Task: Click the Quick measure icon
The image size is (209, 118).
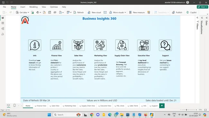Action: [149, 13]
